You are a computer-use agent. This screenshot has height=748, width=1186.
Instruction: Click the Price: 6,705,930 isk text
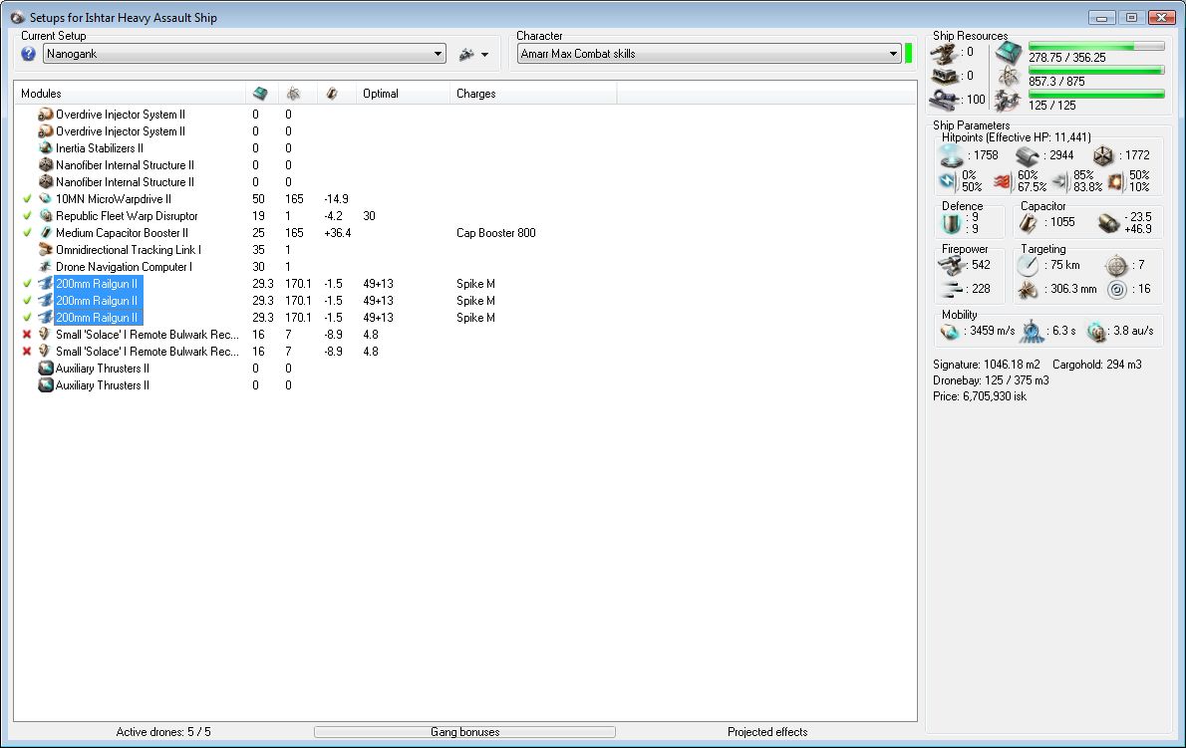980,395
